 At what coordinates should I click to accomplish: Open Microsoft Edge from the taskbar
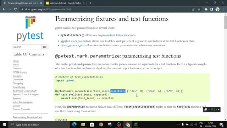click(x=74, y=124)
